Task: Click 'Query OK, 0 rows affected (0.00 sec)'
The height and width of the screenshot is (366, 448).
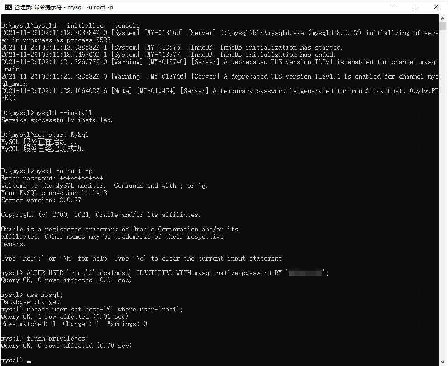Action: [x=67, y=346]
